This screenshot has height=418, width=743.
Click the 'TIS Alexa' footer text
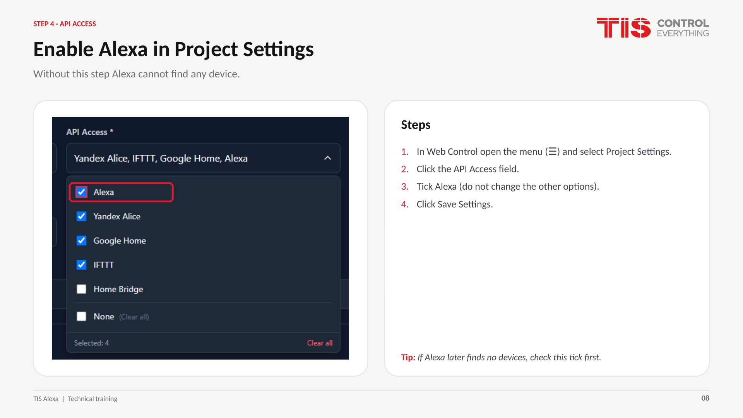coord(46,399)
